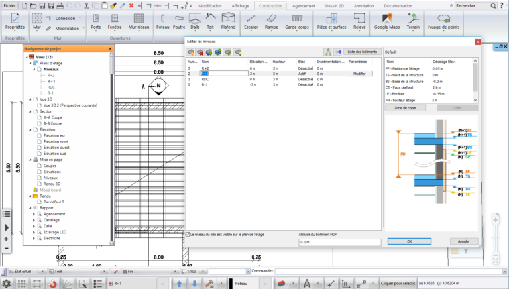Select the Dalle slab tool
509x289 pixels.
[195, 21]
